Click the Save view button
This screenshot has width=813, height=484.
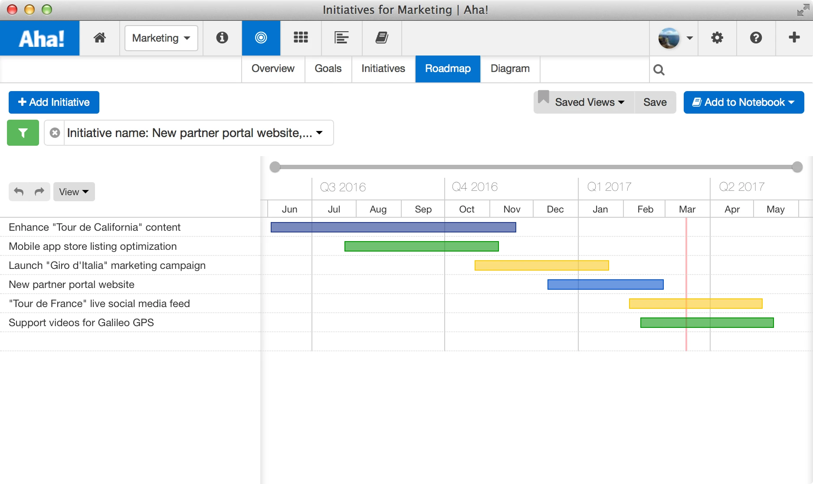[655, 102]
